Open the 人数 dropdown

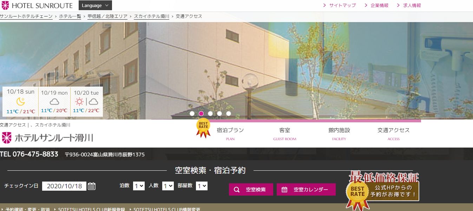pyautogui.click(x=168, y=186)
